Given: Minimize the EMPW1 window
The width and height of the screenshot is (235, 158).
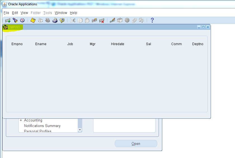Looking at the screenshot, I should [x=199, y=27].
